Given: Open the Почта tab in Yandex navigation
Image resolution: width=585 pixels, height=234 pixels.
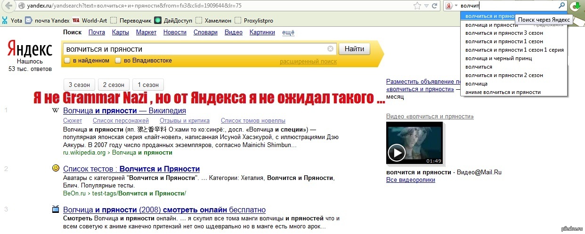Looking at the screenshot, I should (97, 32).
